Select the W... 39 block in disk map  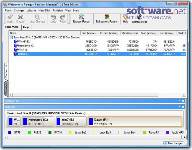click(x=14, y=121)
